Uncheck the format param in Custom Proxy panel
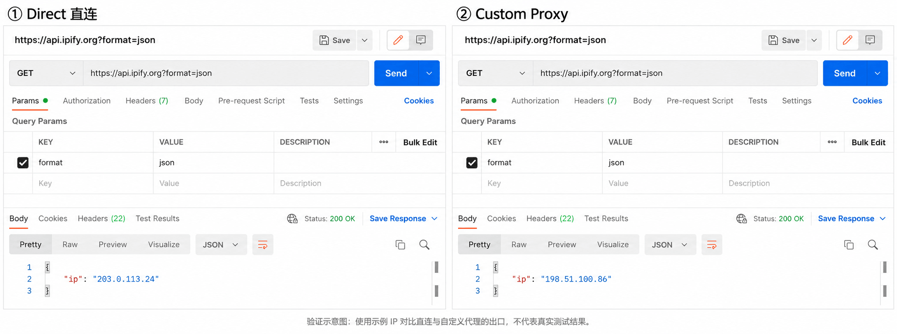The height and width of the screenshot is (334, 897). (x=472, y=163)
